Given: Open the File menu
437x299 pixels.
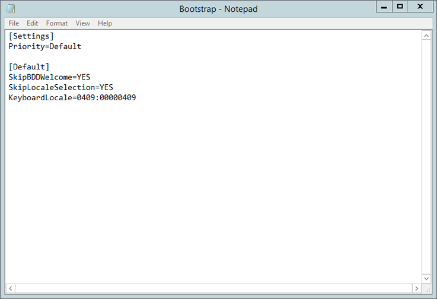Looking at the screenshot, I should [14, 23].
